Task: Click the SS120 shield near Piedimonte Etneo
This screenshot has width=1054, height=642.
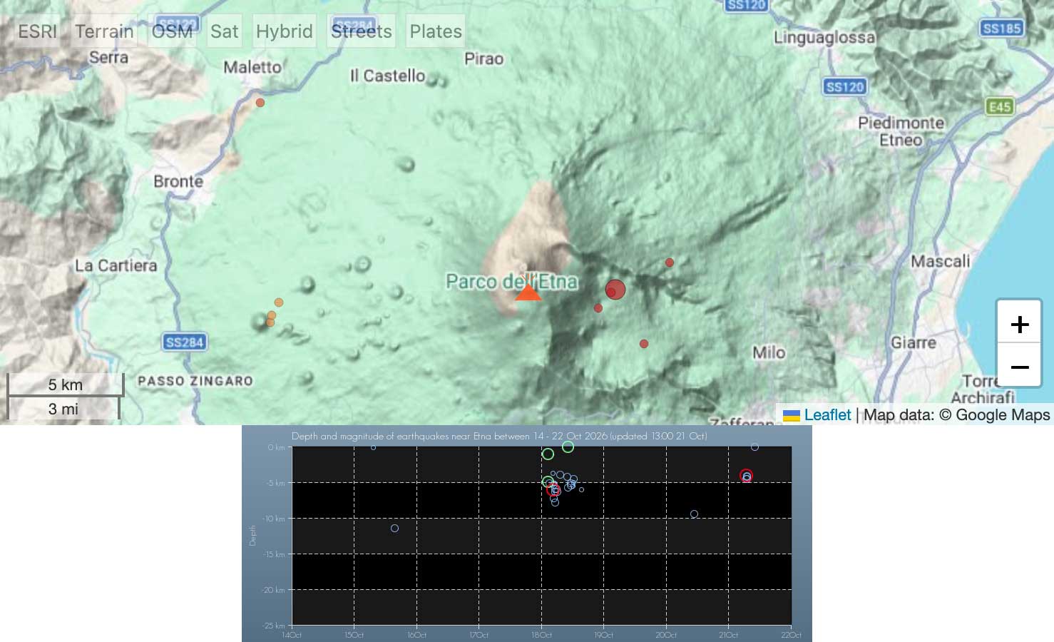Action: point(845,87)
